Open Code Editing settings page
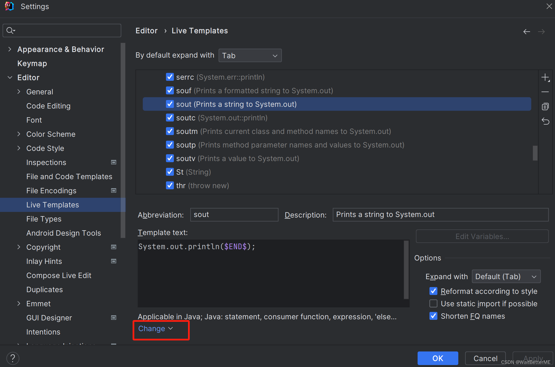Viewport: 555px width, 367px height. click(48, 106)
